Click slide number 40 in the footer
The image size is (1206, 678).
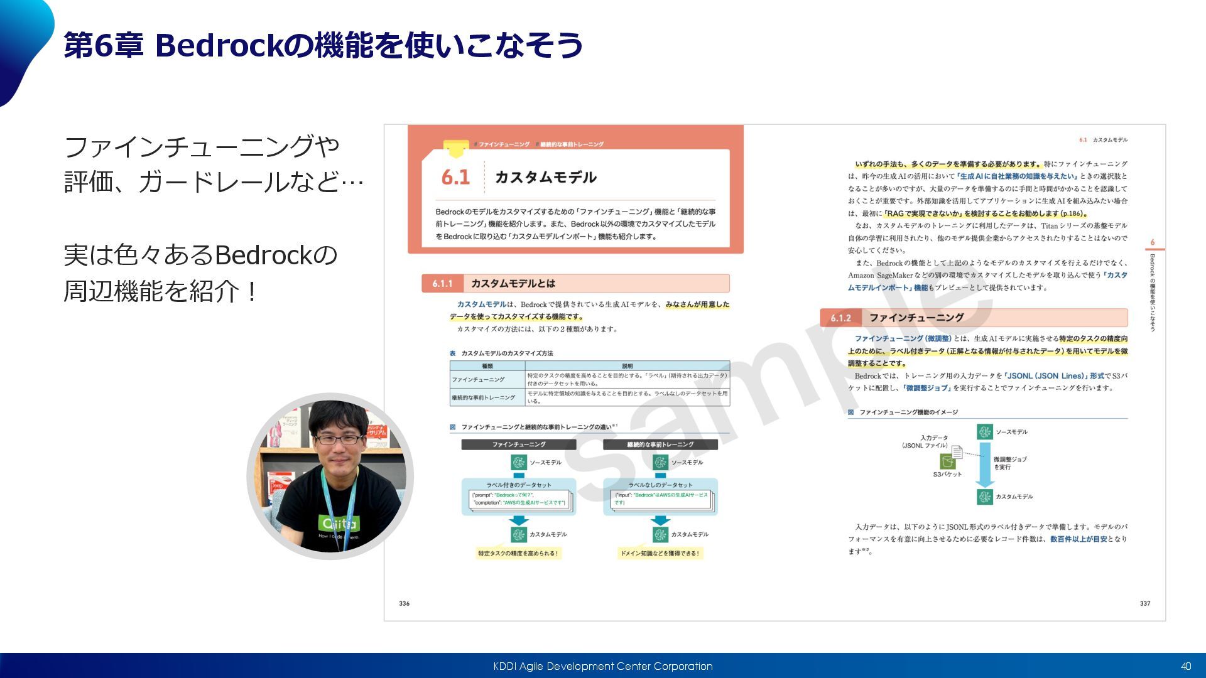[1185, 666]
